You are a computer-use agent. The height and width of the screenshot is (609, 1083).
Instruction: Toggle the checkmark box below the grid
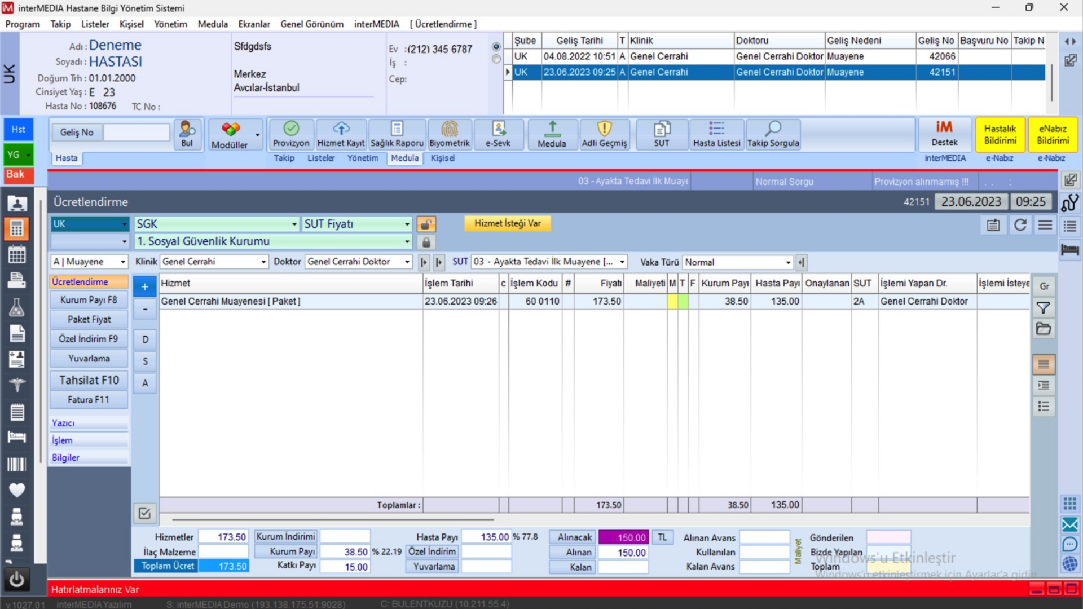[x=144, y=513]
